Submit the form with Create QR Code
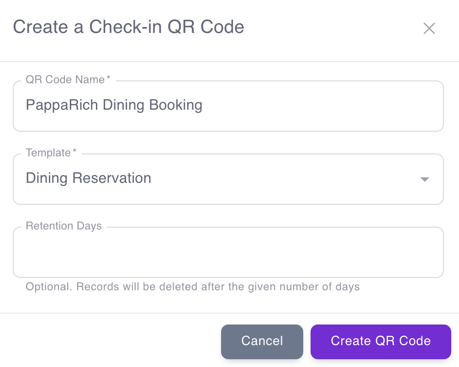459x367 pixels. 380,341
